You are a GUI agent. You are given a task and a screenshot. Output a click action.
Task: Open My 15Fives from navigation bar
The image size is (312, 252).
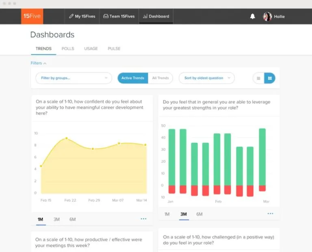82,17
